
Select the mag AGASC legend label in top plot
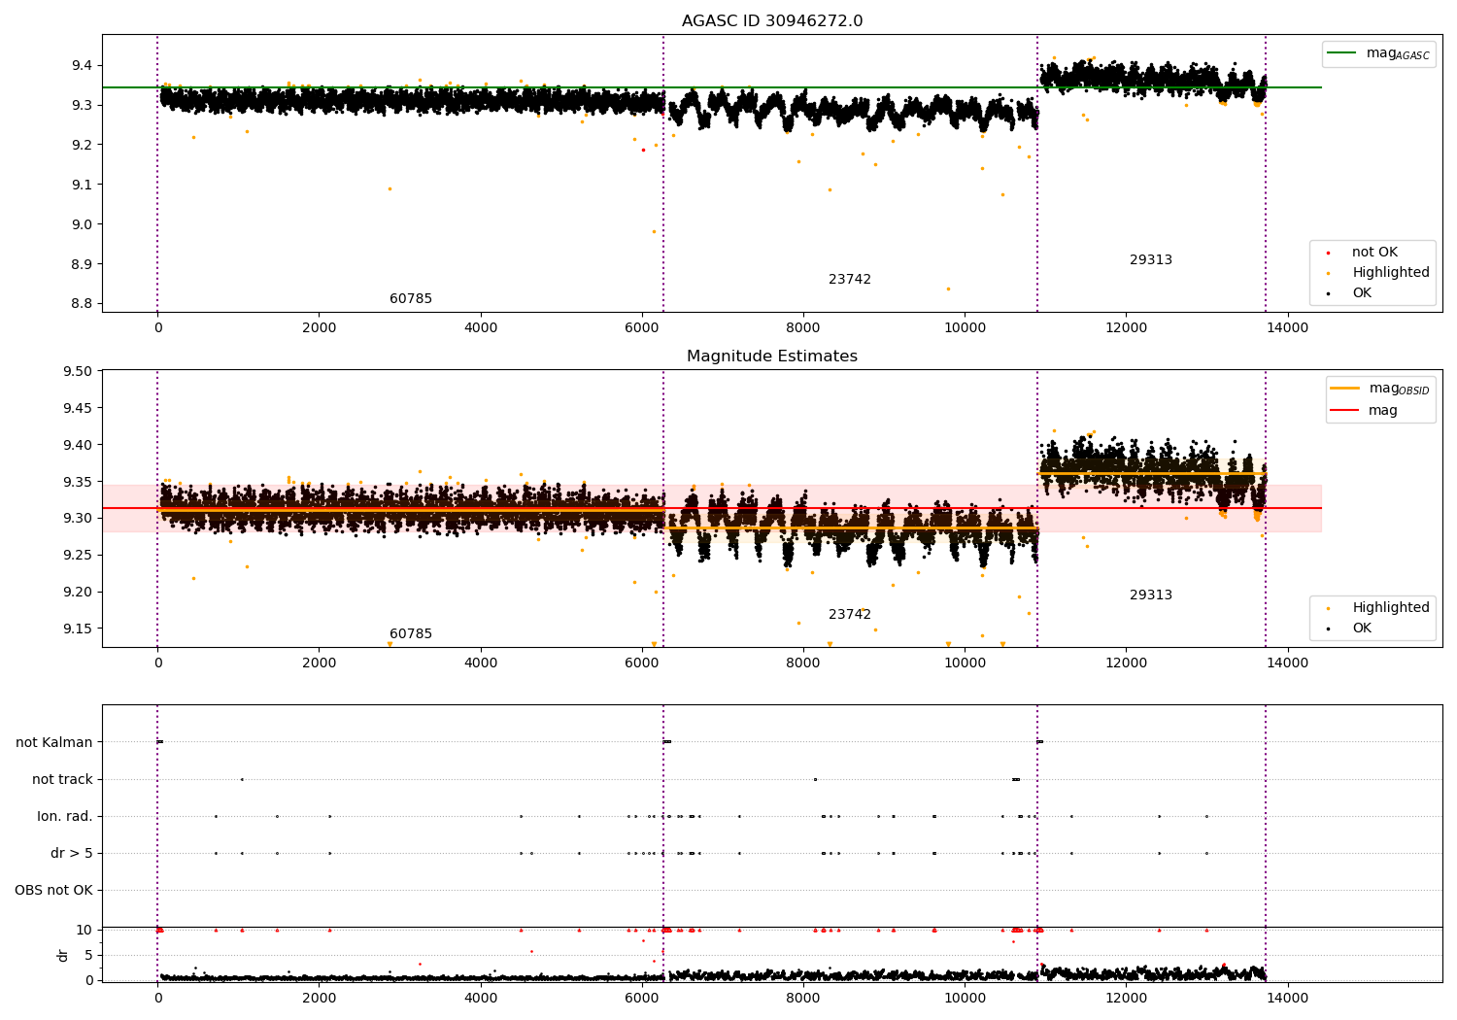pos(1398,53)
